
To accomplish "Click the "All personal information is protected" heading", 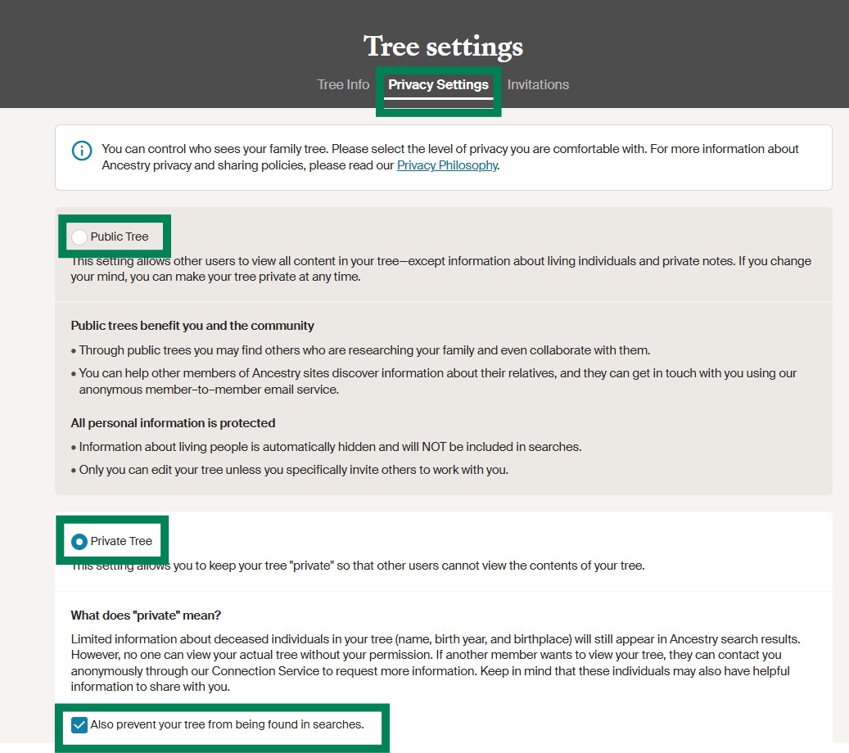I will (x=173, y=423).
